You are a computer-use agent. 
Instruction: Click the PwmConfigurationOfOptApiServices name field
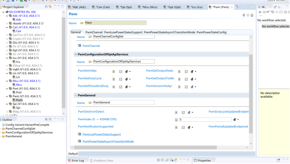point(124,61)
